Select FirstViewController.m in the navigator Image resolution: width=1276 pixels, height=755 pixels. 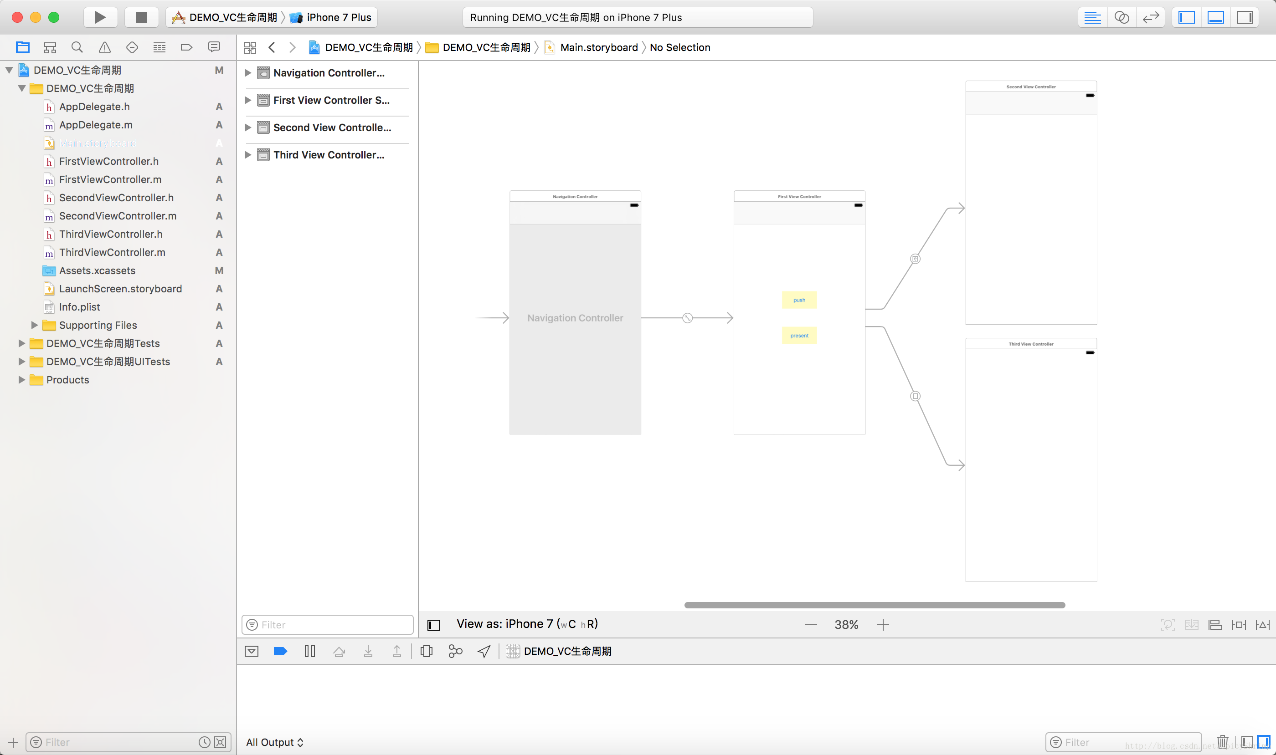coord(110,179)
